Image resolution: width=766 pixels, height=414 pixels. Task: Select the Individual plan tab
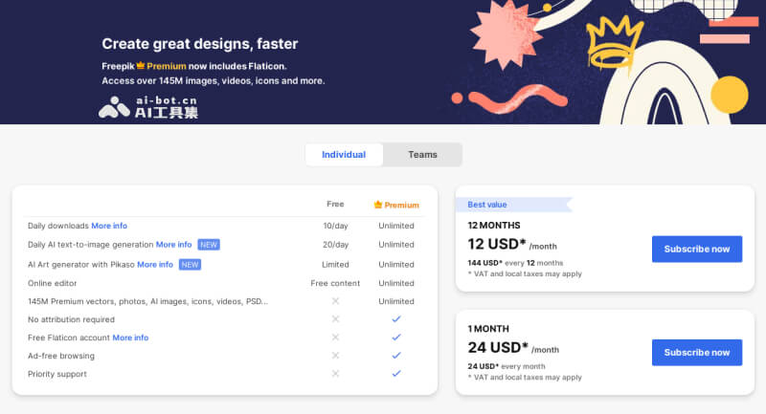coord(344,155)
